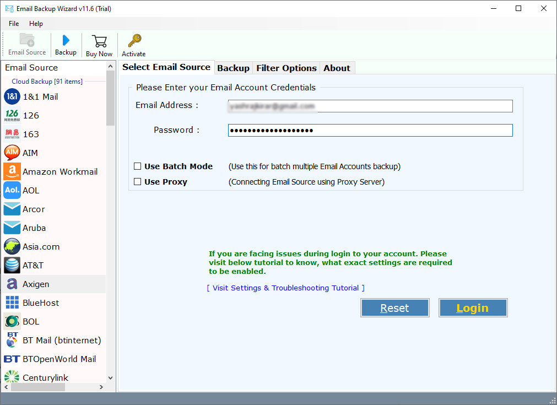Click the app icon in the title bar
Screen dimensions: 557x405
[9, 8]
